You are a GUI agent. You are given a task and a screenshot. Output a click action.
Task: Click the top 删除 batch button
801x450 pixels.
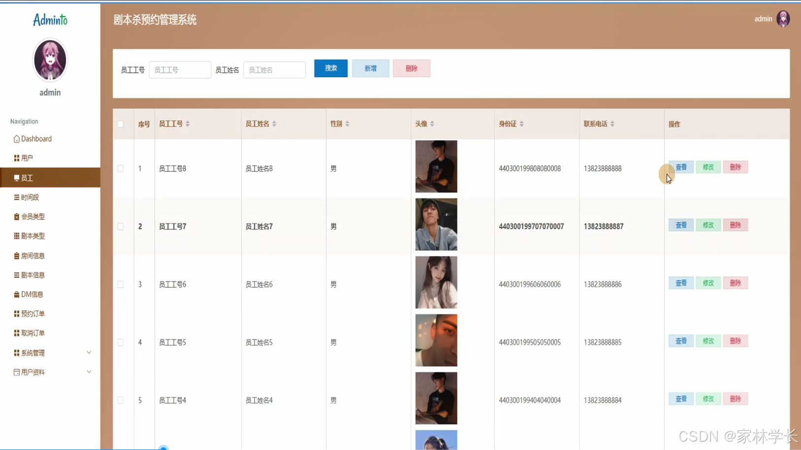(412, 68)
